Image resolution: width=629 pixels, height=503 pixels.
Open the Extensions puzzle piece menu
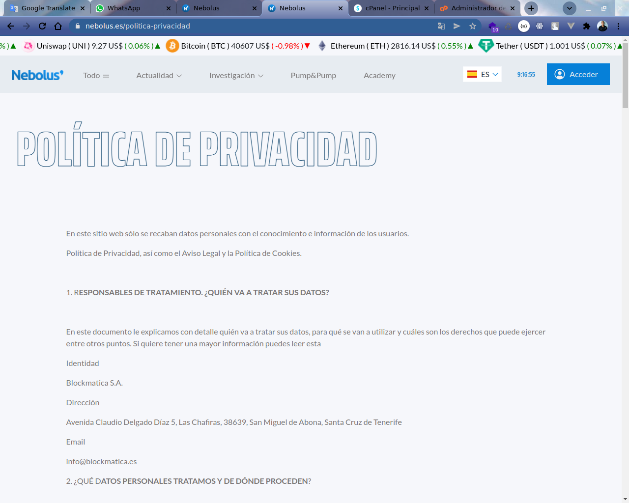tap(586, 26)
